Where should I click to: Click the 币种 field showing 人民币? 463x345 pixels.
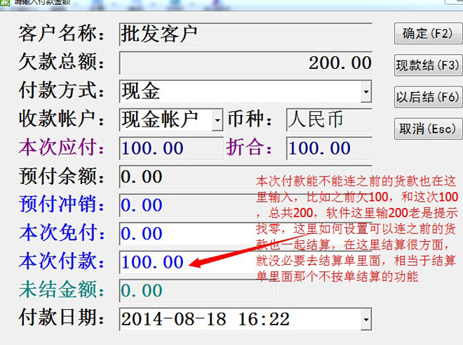pos(328,119)
